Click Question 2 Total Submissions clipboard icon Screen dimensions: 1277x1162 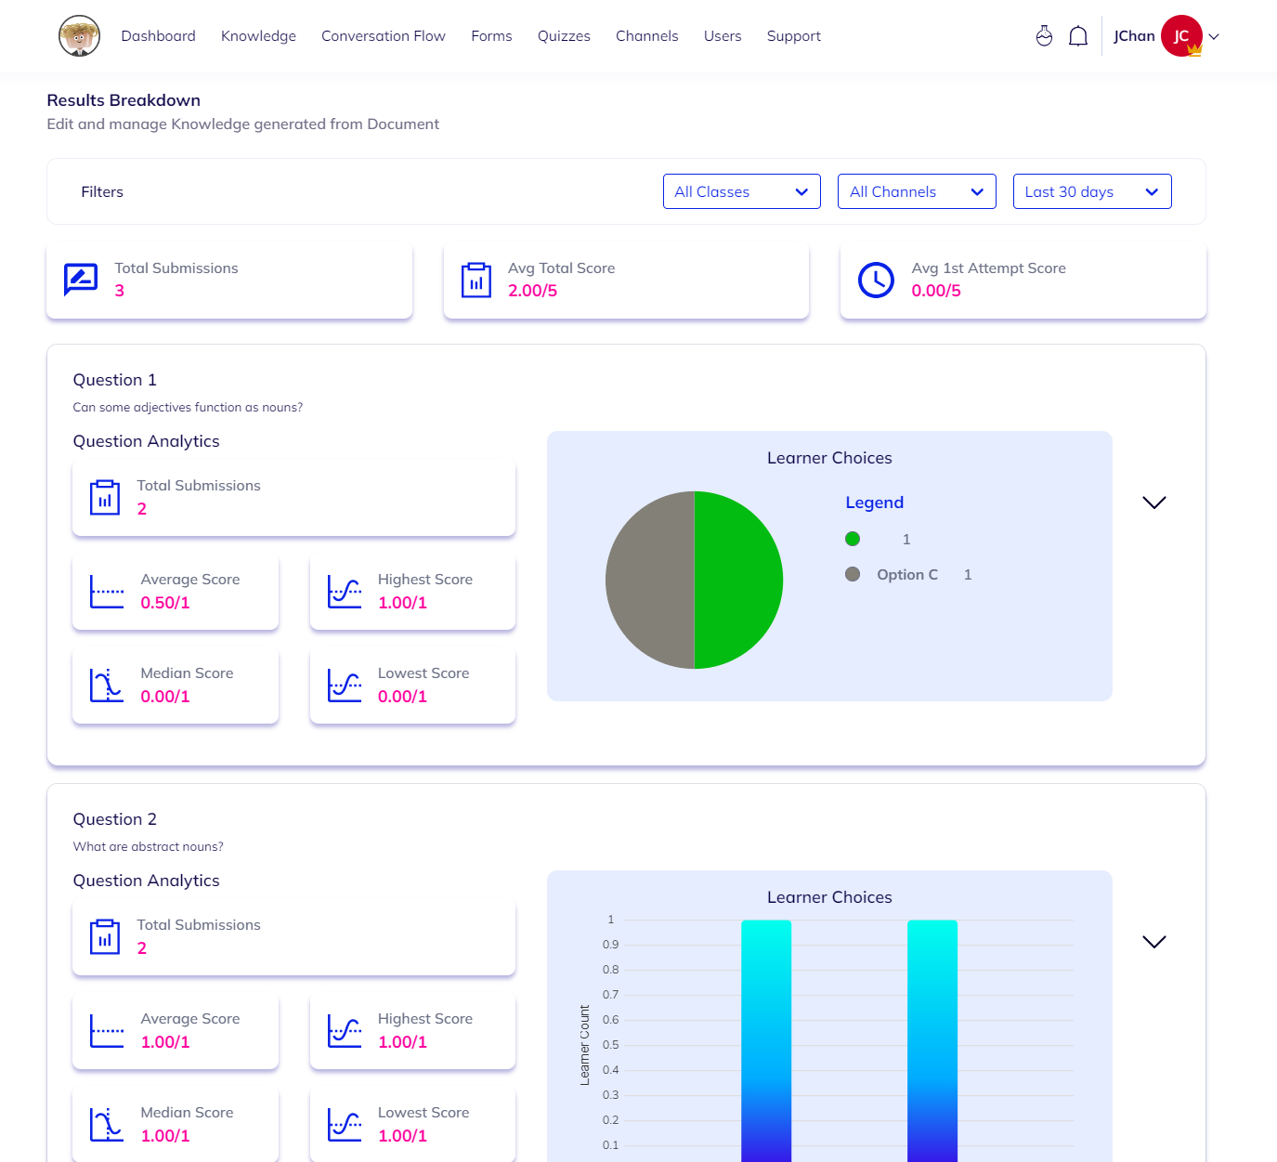pos(105,936)
